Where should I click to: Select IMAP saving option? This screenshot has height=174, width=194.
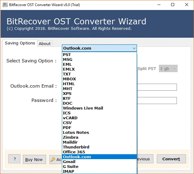[99, 171]
